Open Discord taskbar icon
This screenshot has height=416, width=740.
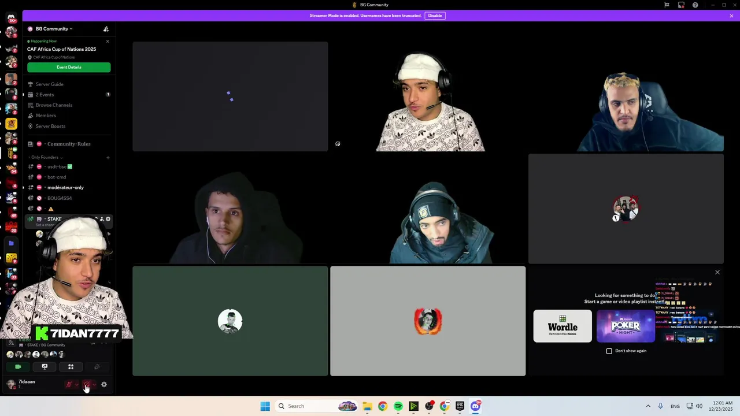coord(475,406)
